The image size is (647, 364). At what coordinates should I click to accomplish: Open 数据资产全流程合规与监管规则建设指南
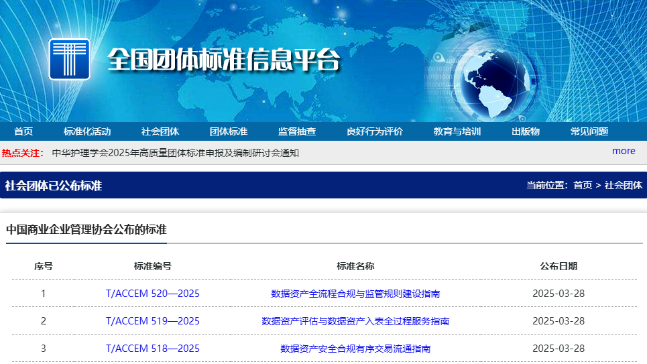(355, 294)
